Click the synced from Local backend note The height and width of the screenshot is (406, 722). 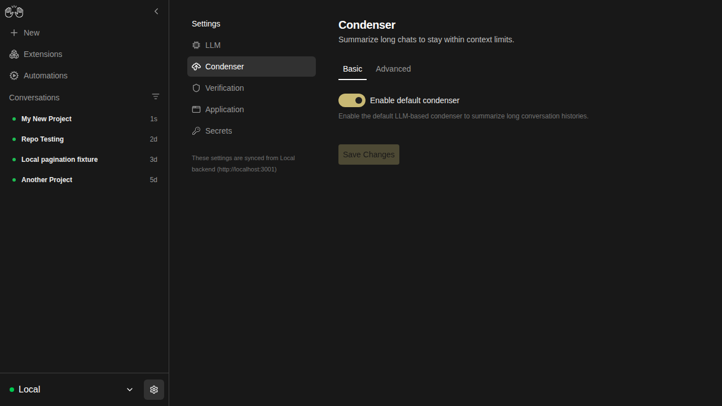(x=243, y=164)
